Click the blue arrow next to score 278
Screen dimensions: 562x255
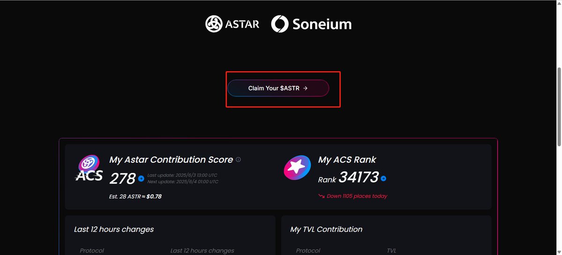point(141,179)
